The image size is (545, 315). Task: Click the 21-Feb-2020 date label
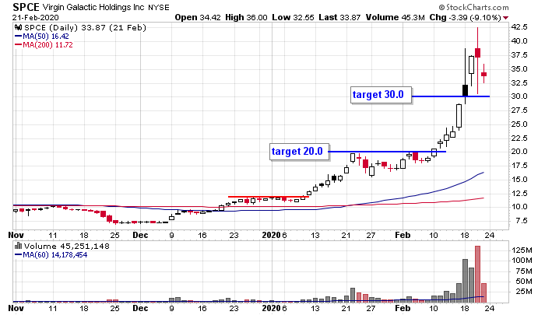36,17
